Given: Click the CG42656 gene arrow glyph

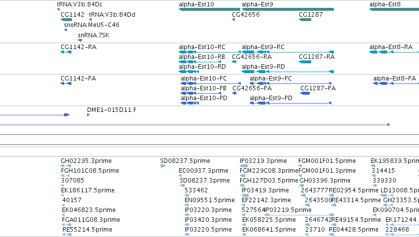Looking at the screenshot, I should point(233,20).
